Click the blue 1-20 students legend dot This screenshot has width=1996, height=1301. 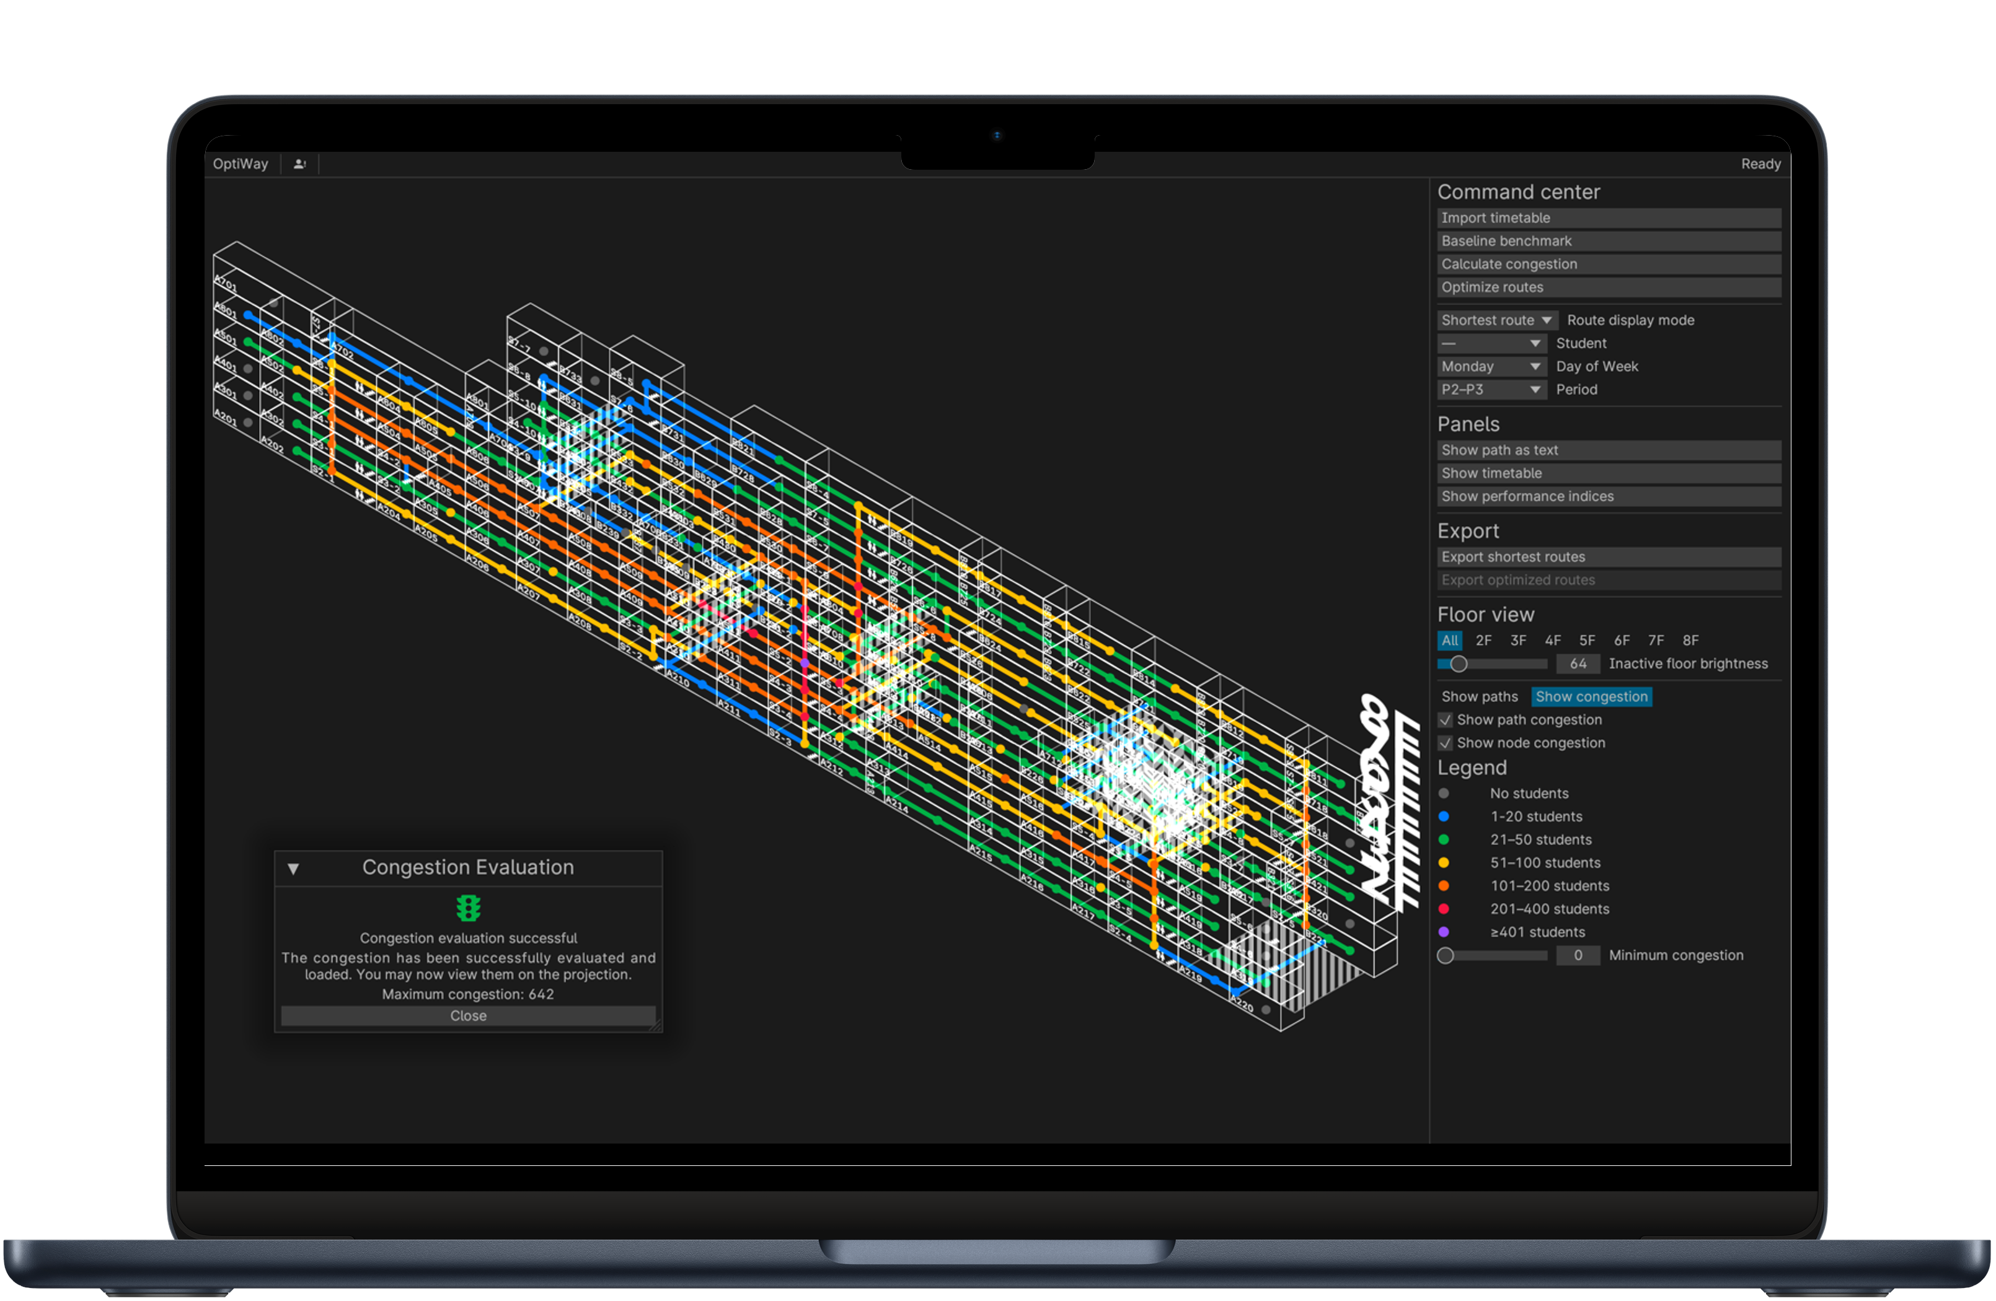click(x=1443, y=817)
